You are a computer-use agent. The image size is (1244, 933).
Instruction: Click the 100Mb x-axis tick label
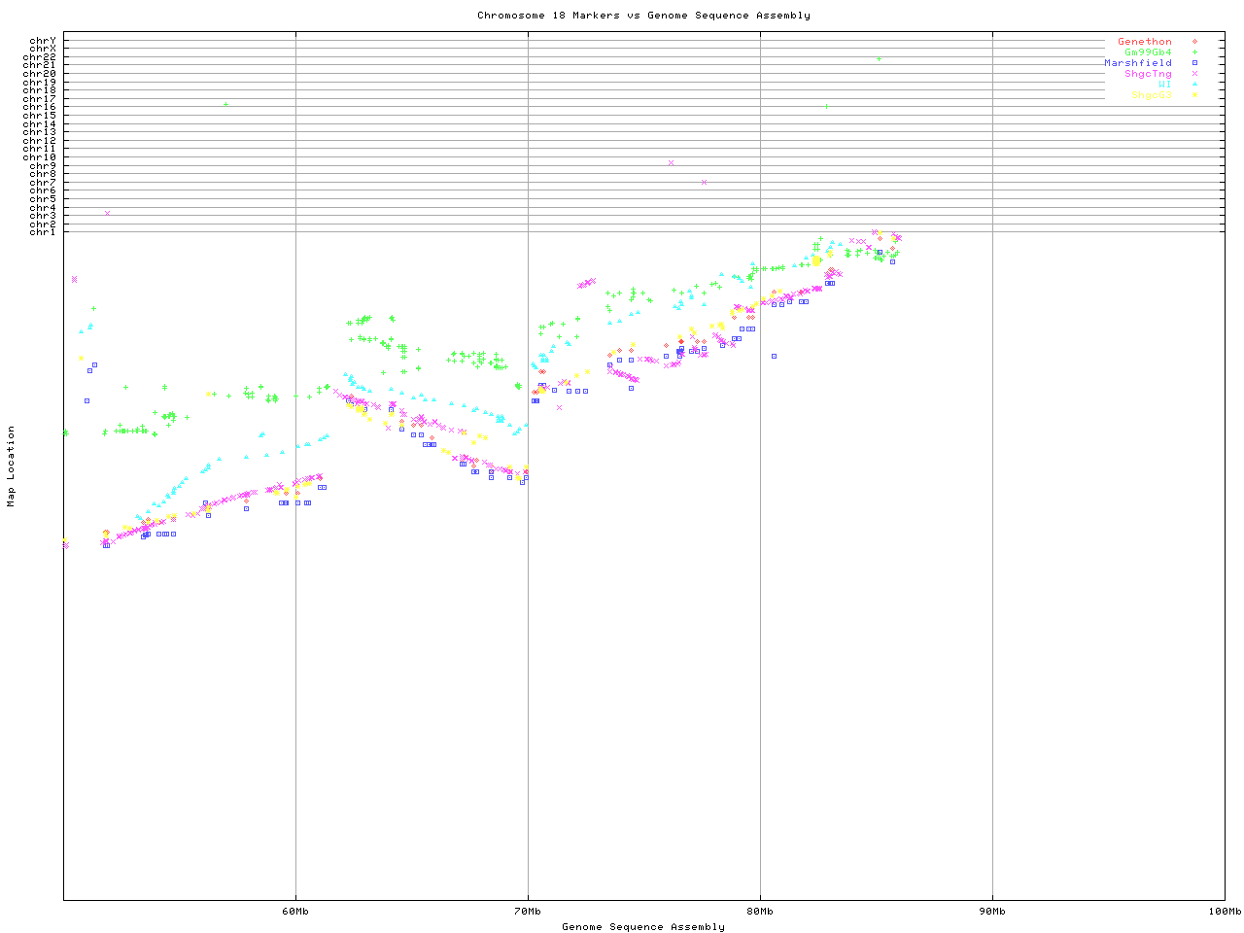(1224, 911)
